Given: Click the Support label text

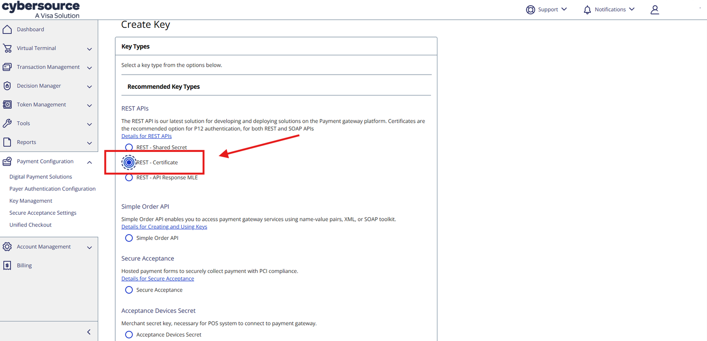Looking at the screenshot, I should [x=548, y=9].
